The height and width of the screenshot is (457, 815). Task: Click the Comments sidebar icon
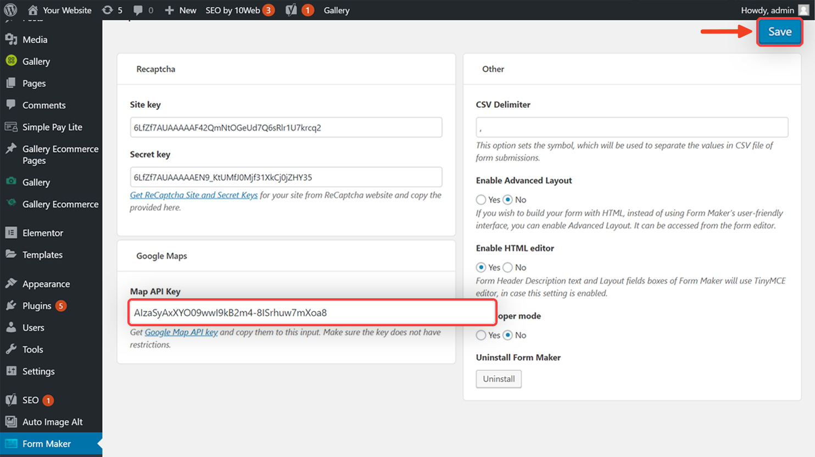coord(11,104)
